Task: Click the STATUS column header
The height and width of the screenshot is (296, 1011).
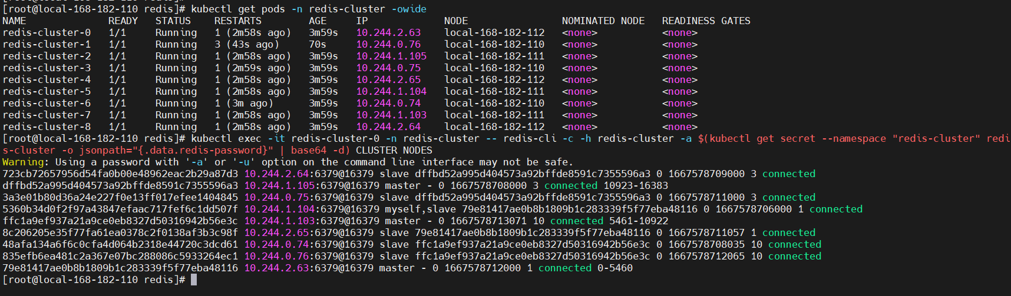Action: click(x=173, y=21)
